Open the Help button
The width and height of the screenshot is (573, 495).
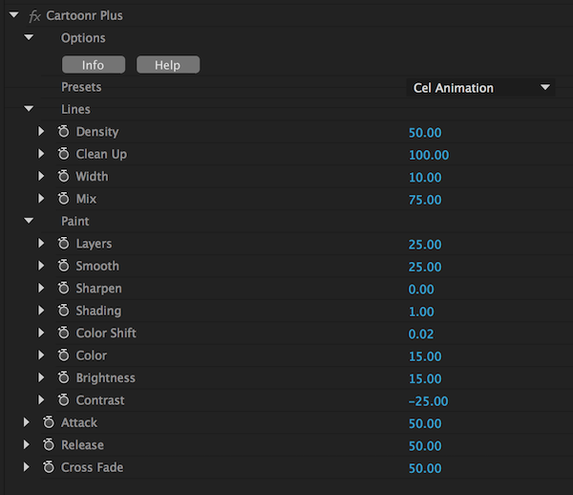click(168, 65)
